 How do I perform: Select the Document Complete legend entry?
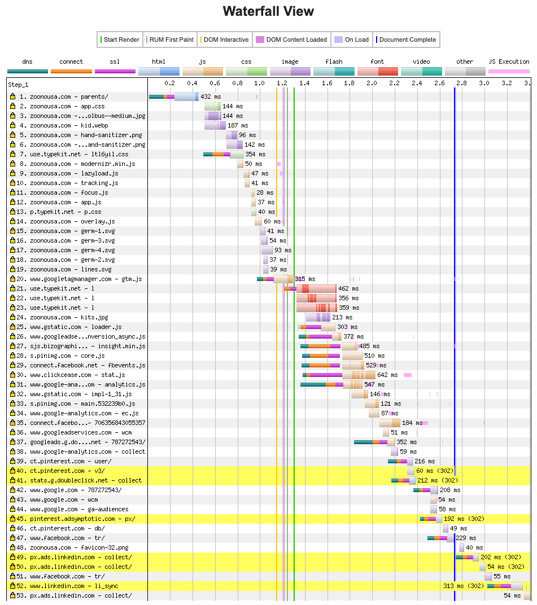click(x=406, y=40)
